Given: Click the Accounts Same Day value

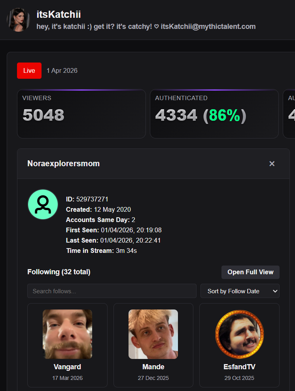Looking at the screenshot, I should [133, 220].
